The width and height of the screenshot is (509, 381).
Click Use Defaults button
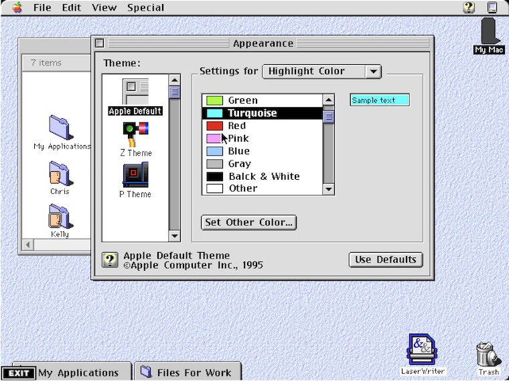(x=386, y=259)
